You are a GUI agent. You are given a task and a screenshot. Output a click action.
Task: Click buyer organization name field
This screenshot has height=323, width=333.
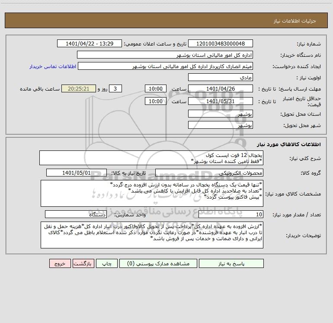(x=165, y=55)
